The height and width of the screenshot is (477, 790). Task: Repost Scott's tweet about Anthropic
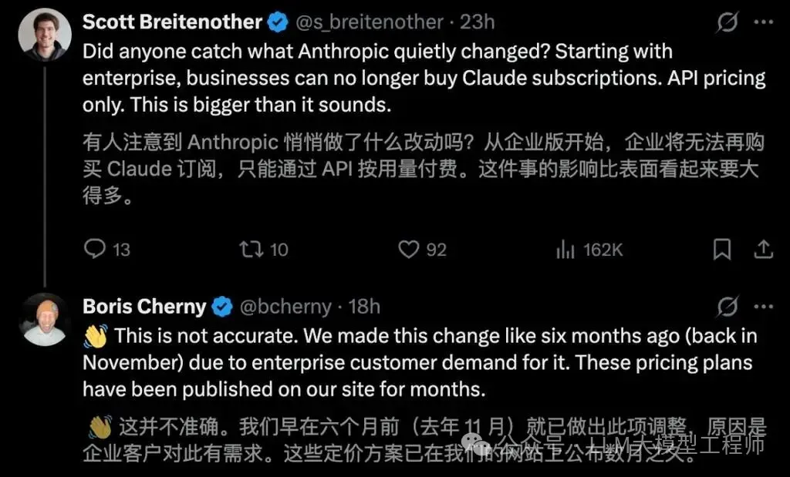coord(249,248)
